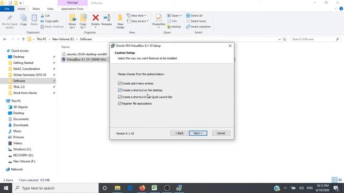Click This PC in address bar
The width and height of the screenshot is (344, 193).
click(x=41, y=39)
